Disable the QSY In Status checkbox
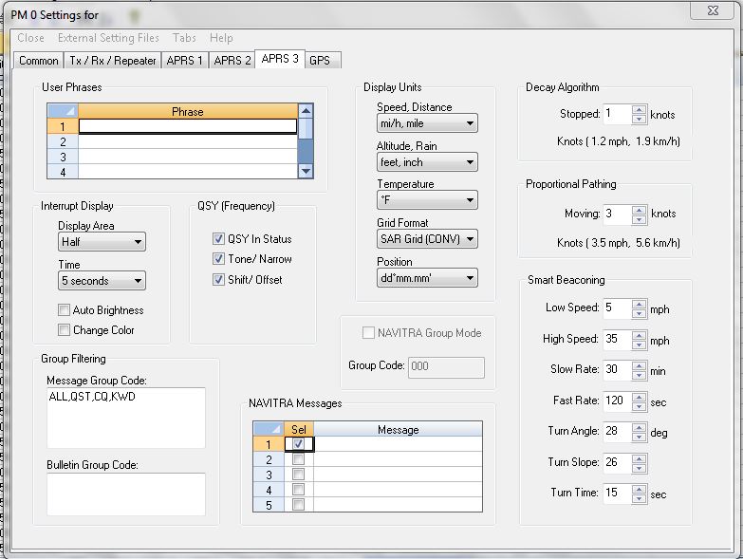 click(218, 239)
